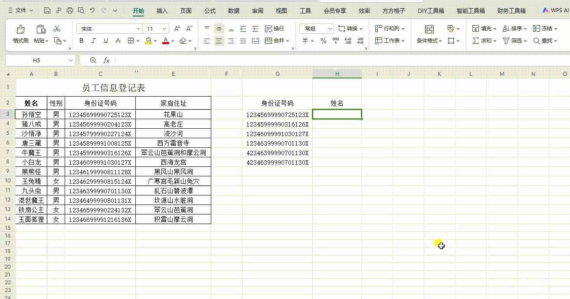The image size is (570, 299).
Task: Undo the last action
Action: (92, 10)
